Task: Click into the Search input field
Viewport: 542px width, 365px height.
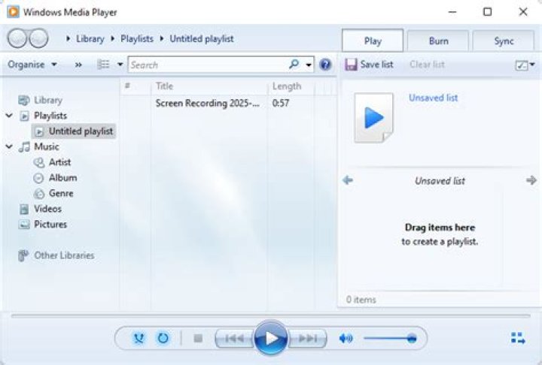Action: [208, 65]
